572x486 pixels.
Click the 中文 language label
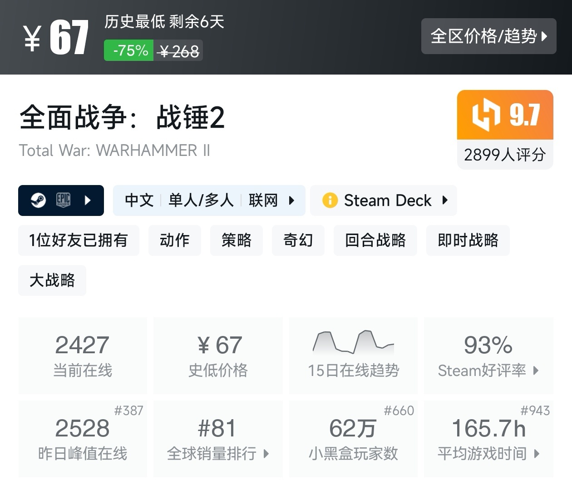point(139,200)
